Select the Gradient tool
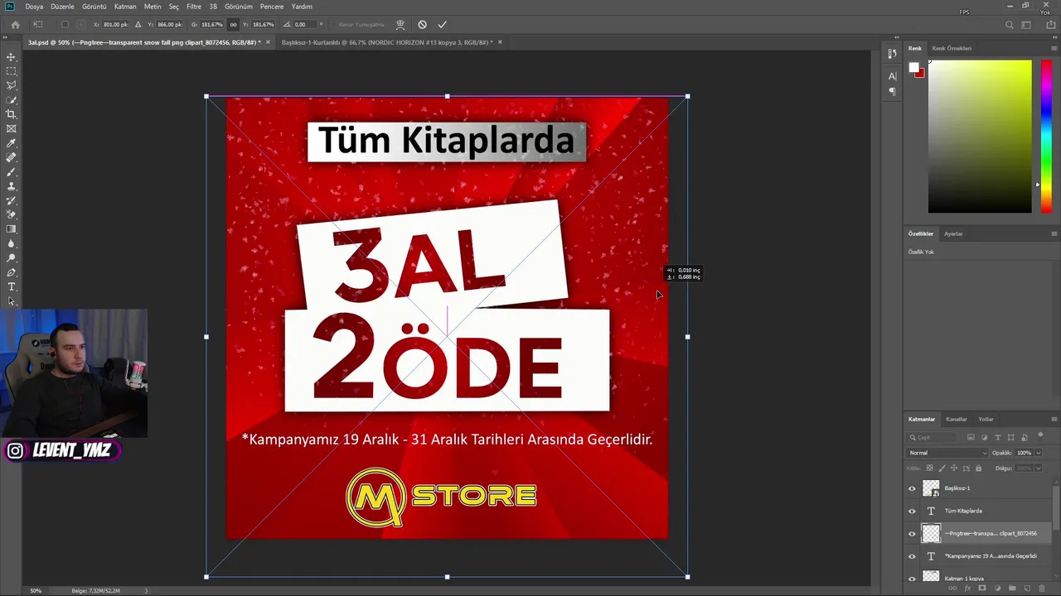The width and height of the screenshot is (1061, 596). click(x=12, y=229)
